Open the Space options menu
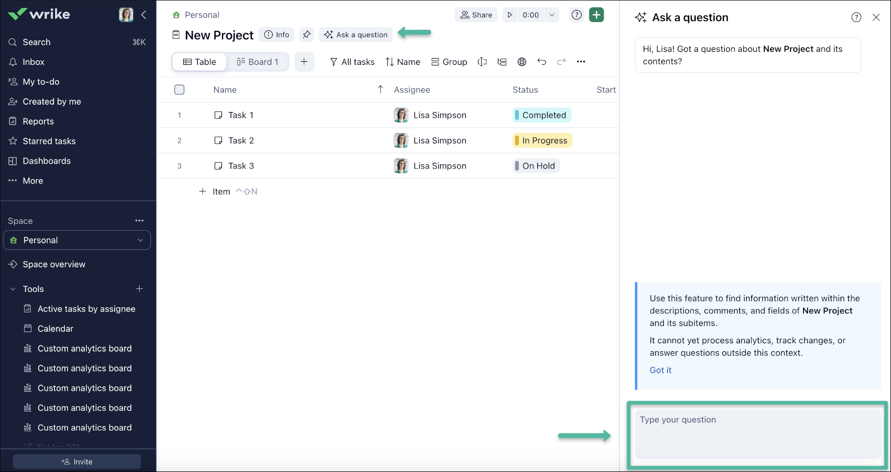This screenshot has height=472, width=891. 139,221
